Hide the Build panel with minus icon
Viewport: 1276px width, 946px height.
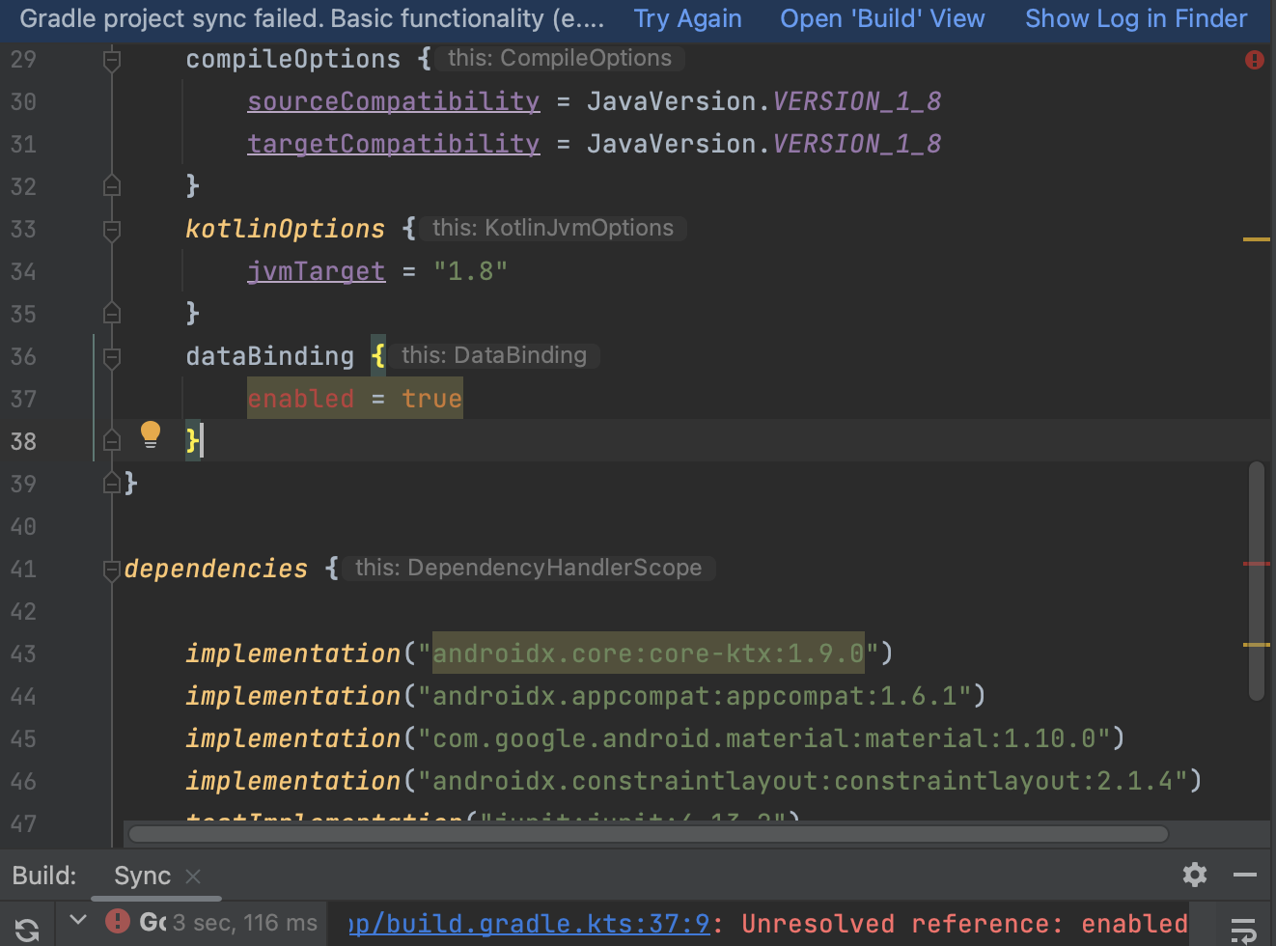pyautogui.click(x=1245, y=875)
